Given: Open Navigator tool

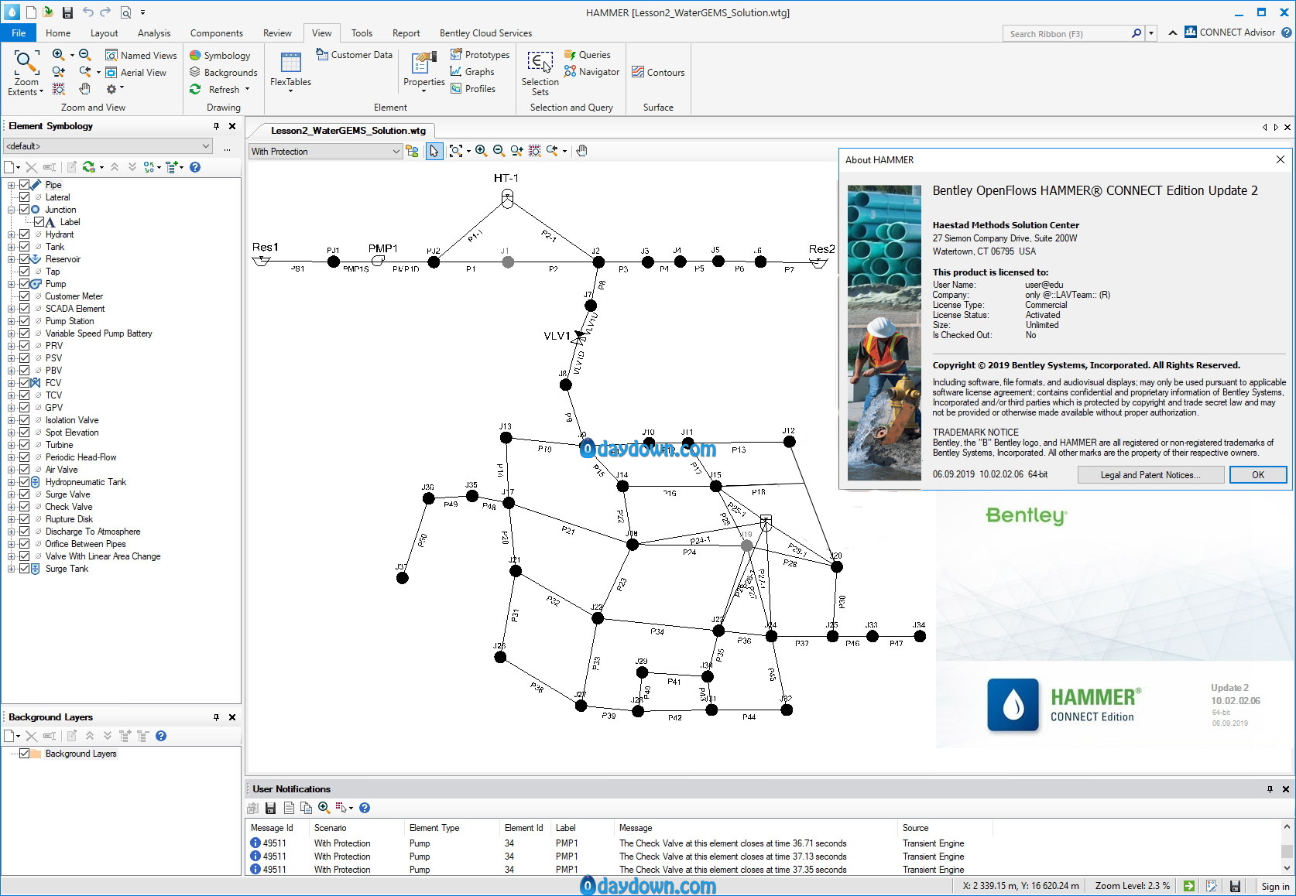Looking at the screenshot, I should tap(592, 72).
